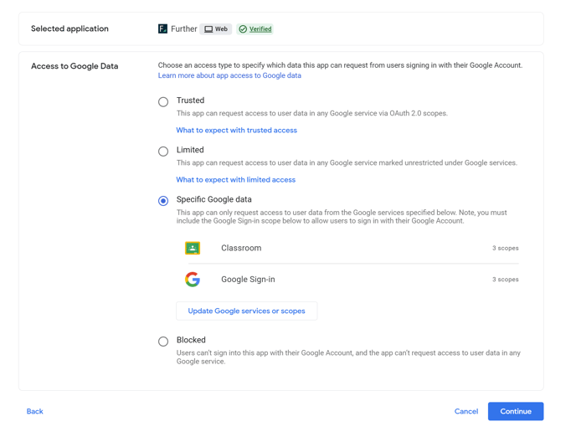Click Update Google services or scopes button
This screenshot has width=576, height=437.
click(x=246, y=311)
